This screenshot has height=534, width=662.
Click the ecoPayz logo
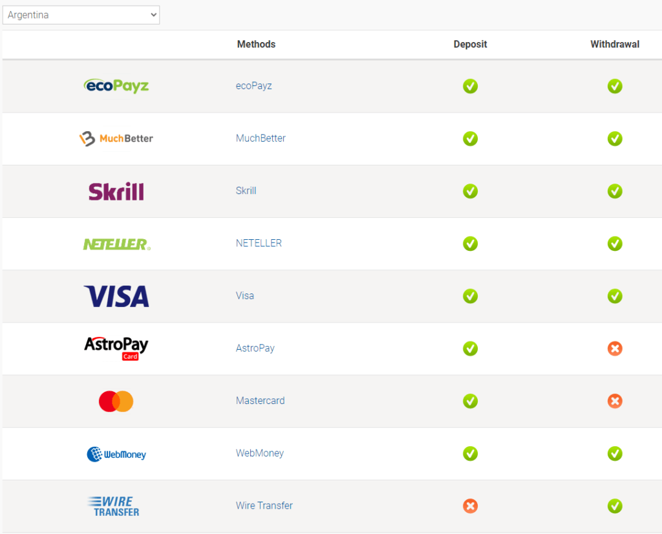(x=116, y=86)
